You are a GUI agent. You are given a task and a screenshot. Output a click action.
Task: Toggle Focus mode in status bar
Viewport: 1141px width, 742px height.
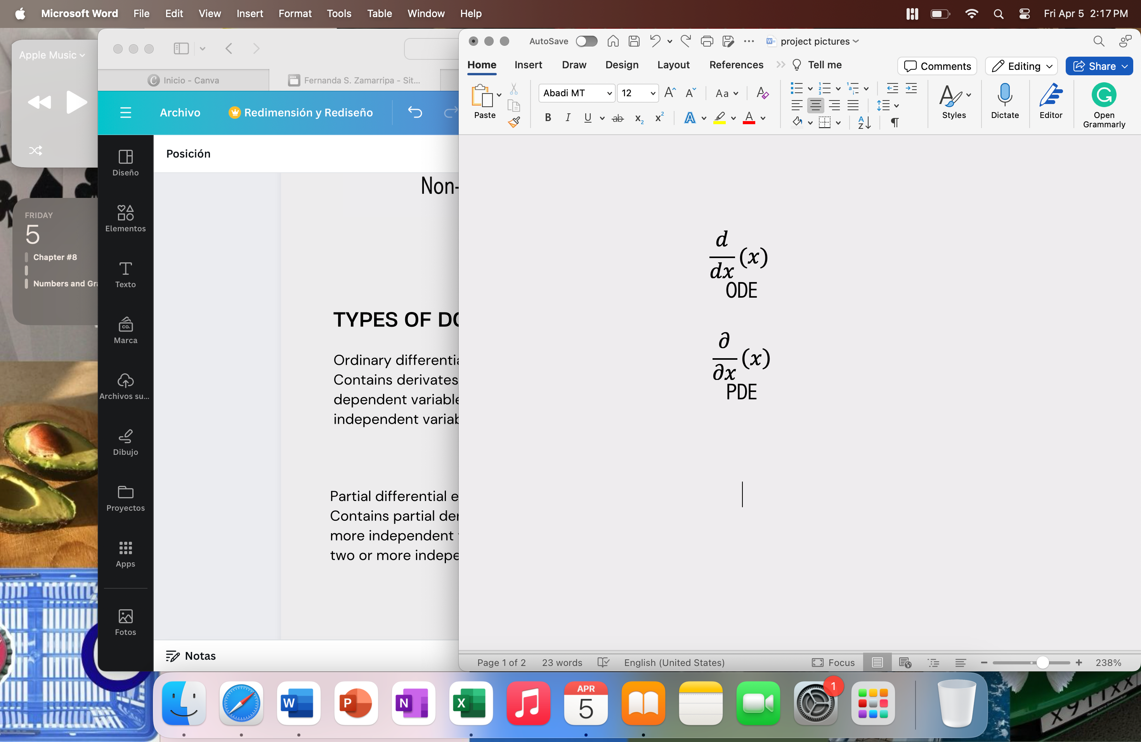833,662
